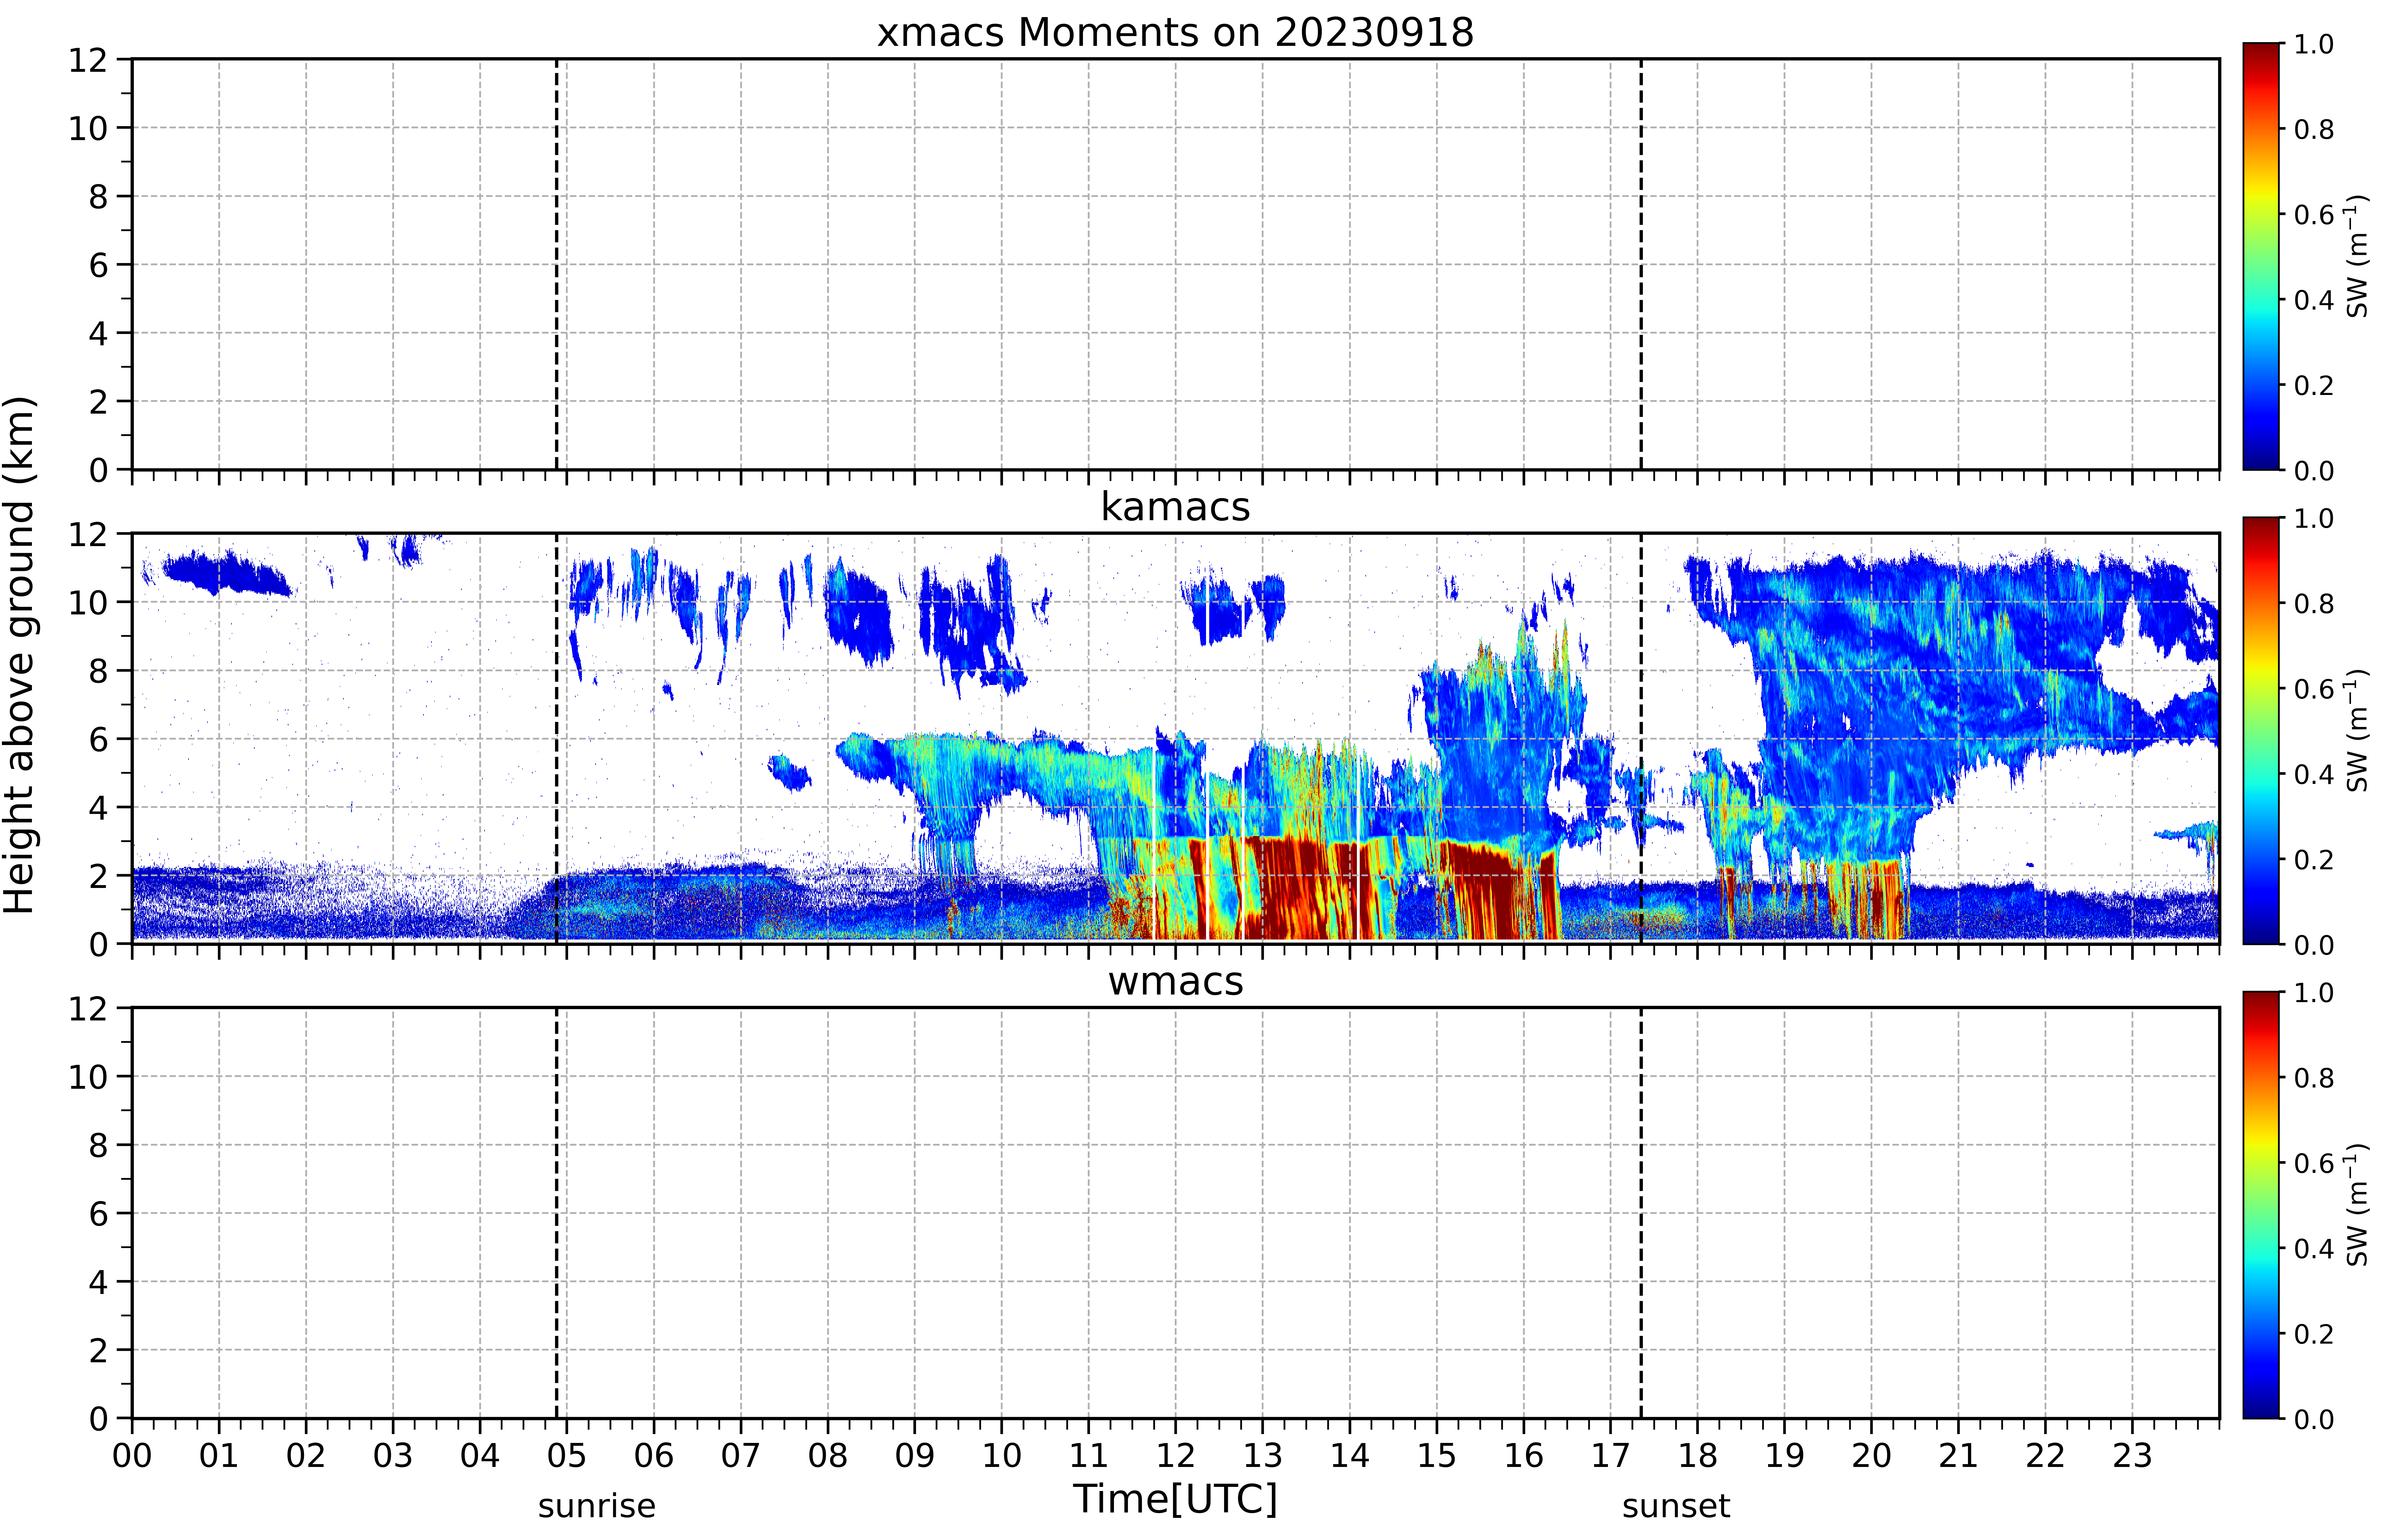Click the wmacs panel SW colorbar
This screenshot has width=2388, height=1540.
[x=2261, y=1205]
